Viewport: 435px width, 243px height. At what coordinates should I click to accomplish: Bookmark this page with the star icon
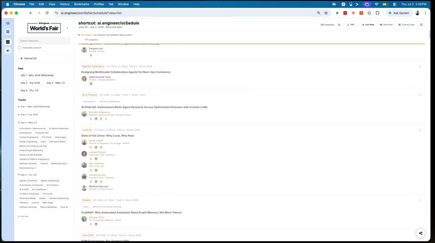tap(326, 13)
